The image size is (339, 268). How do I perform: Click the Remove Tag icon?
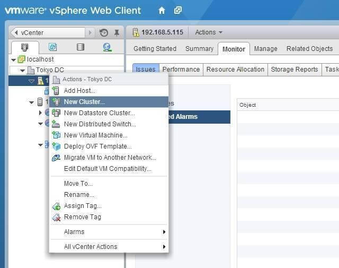pyautogui.click(x=56, y=217)
